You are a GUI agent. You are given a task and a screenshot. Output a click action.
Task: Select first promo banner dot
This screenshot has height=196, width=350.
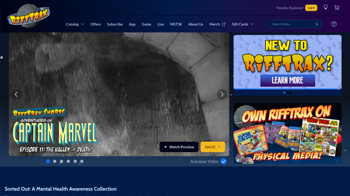[284, 92]
